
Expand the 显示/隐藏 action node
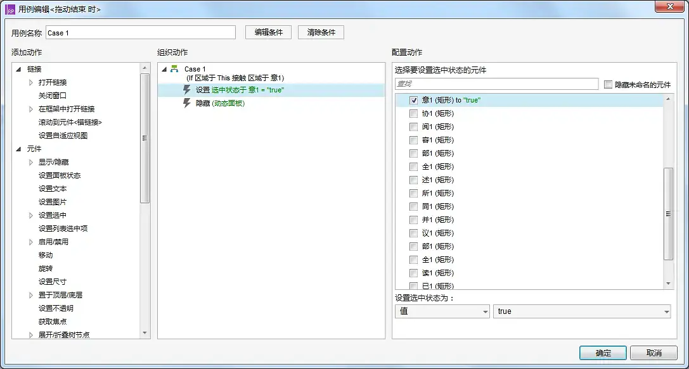(31, 162)
